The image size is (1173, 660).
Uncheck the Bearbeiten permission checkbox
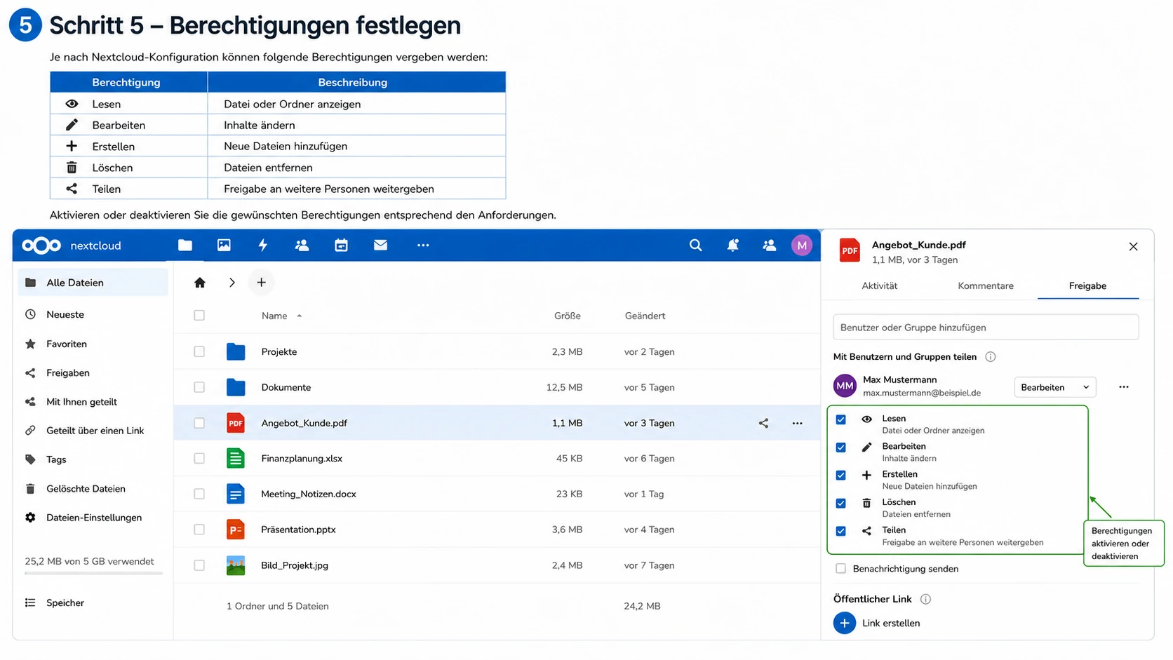coord(840,447)
